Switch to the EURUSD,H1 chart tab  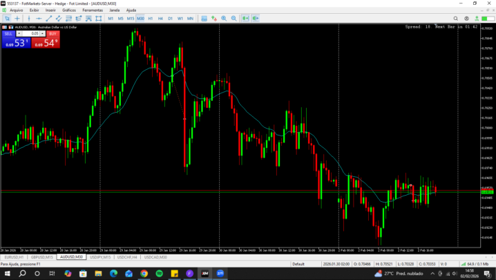coord(14,256)
